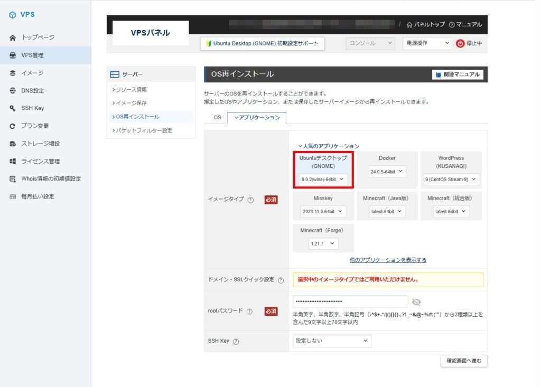Select the アプリケーション tab
The height and width of the screenshot is (387, 541).
(x=257, y=118)
